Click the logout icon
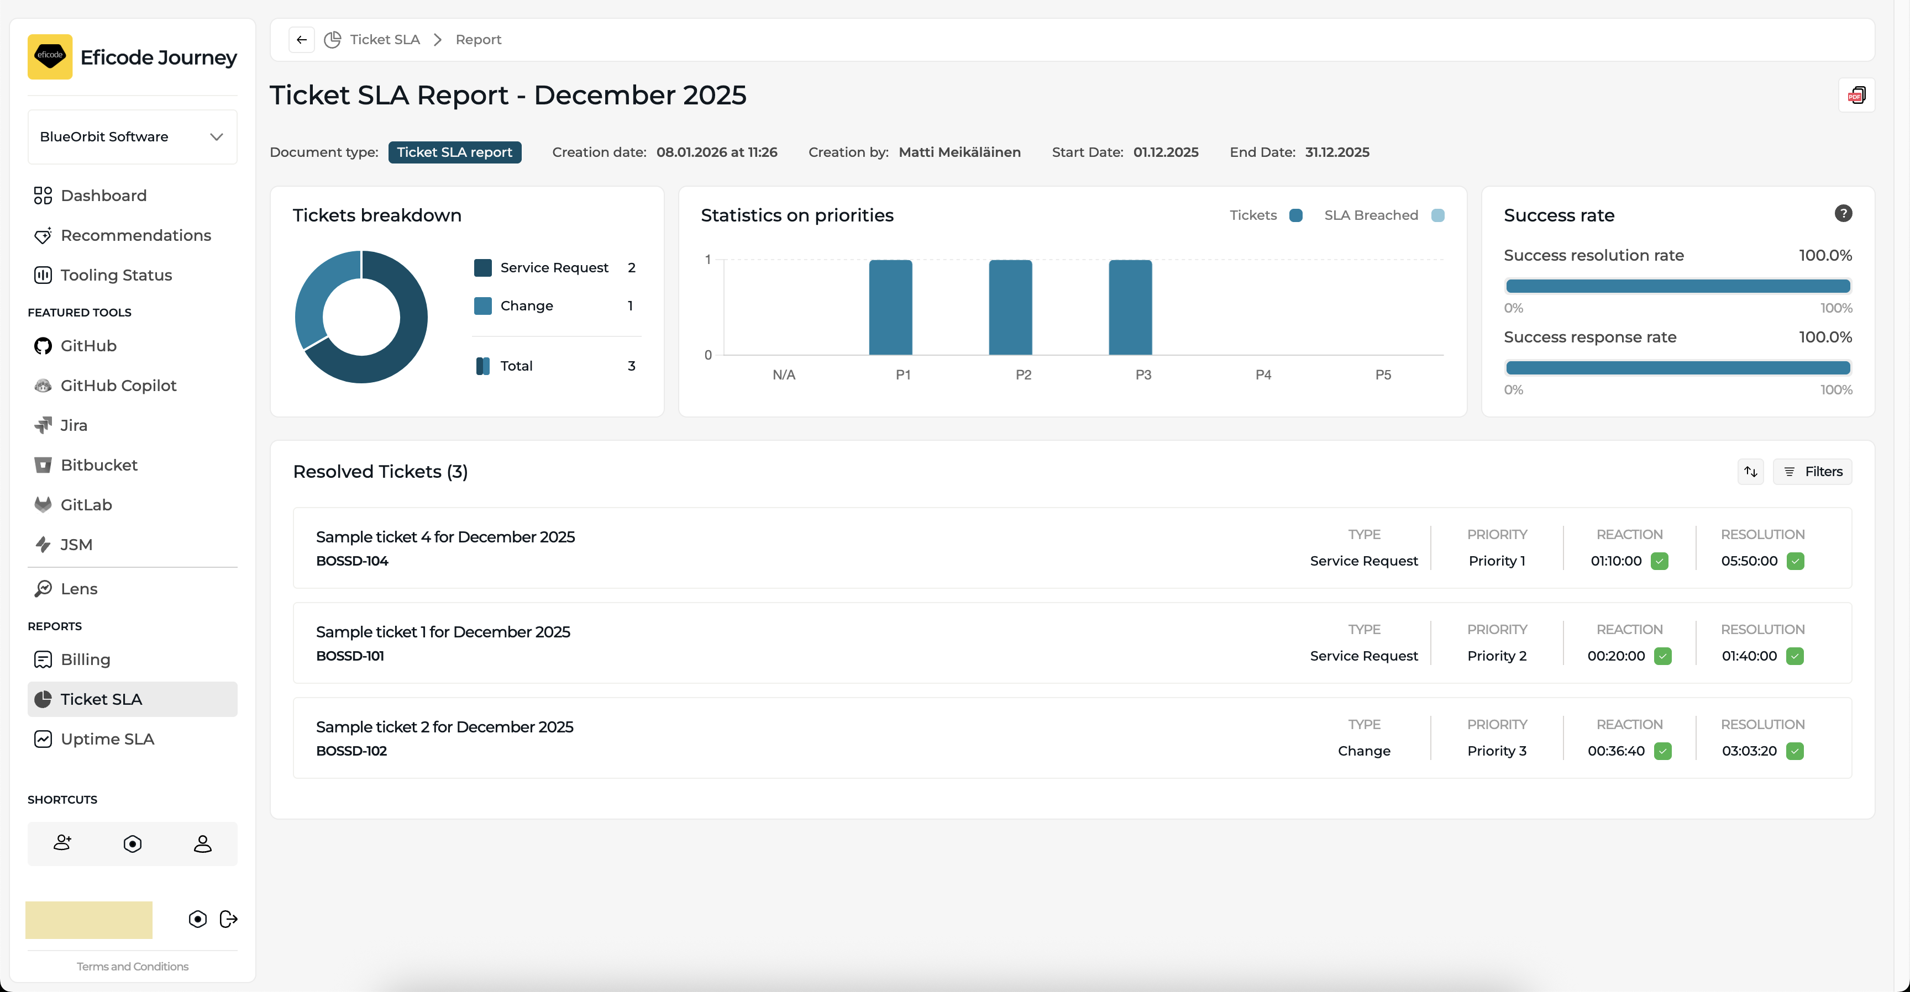Image resolution: width=1910 pixels, height=992 pixels. pyautogui.click(x=228, y=919)
